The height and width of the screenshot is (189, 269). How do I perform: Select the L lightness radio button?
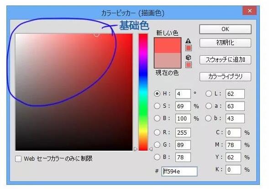(209, 94)
